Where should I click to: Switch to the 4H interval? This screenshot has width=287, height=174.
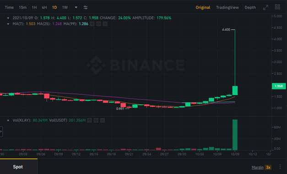(x=44, y=7)
